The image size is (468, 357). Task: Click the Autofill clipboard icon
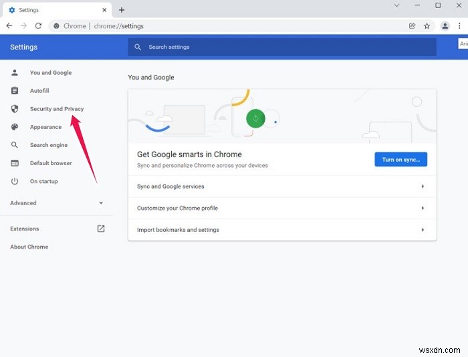(15, 90)
